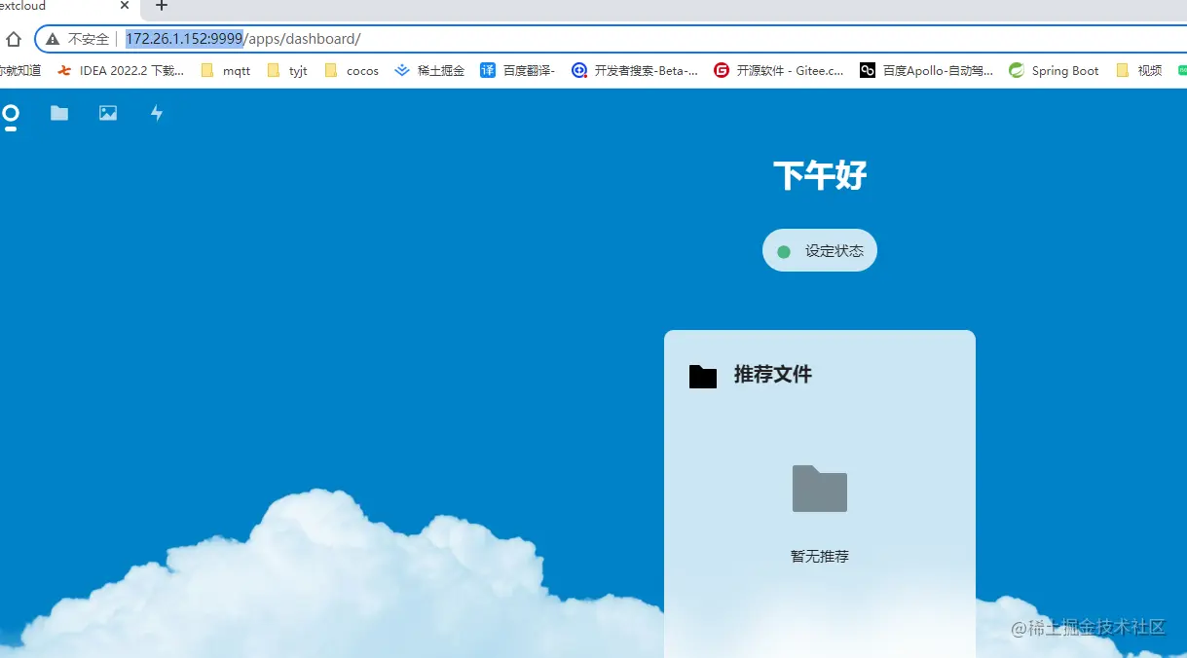Open a new browser tab
Image resolution: width=1187 pixels, height=658 pixels.
pyautogui.click(x=162, y=6)
